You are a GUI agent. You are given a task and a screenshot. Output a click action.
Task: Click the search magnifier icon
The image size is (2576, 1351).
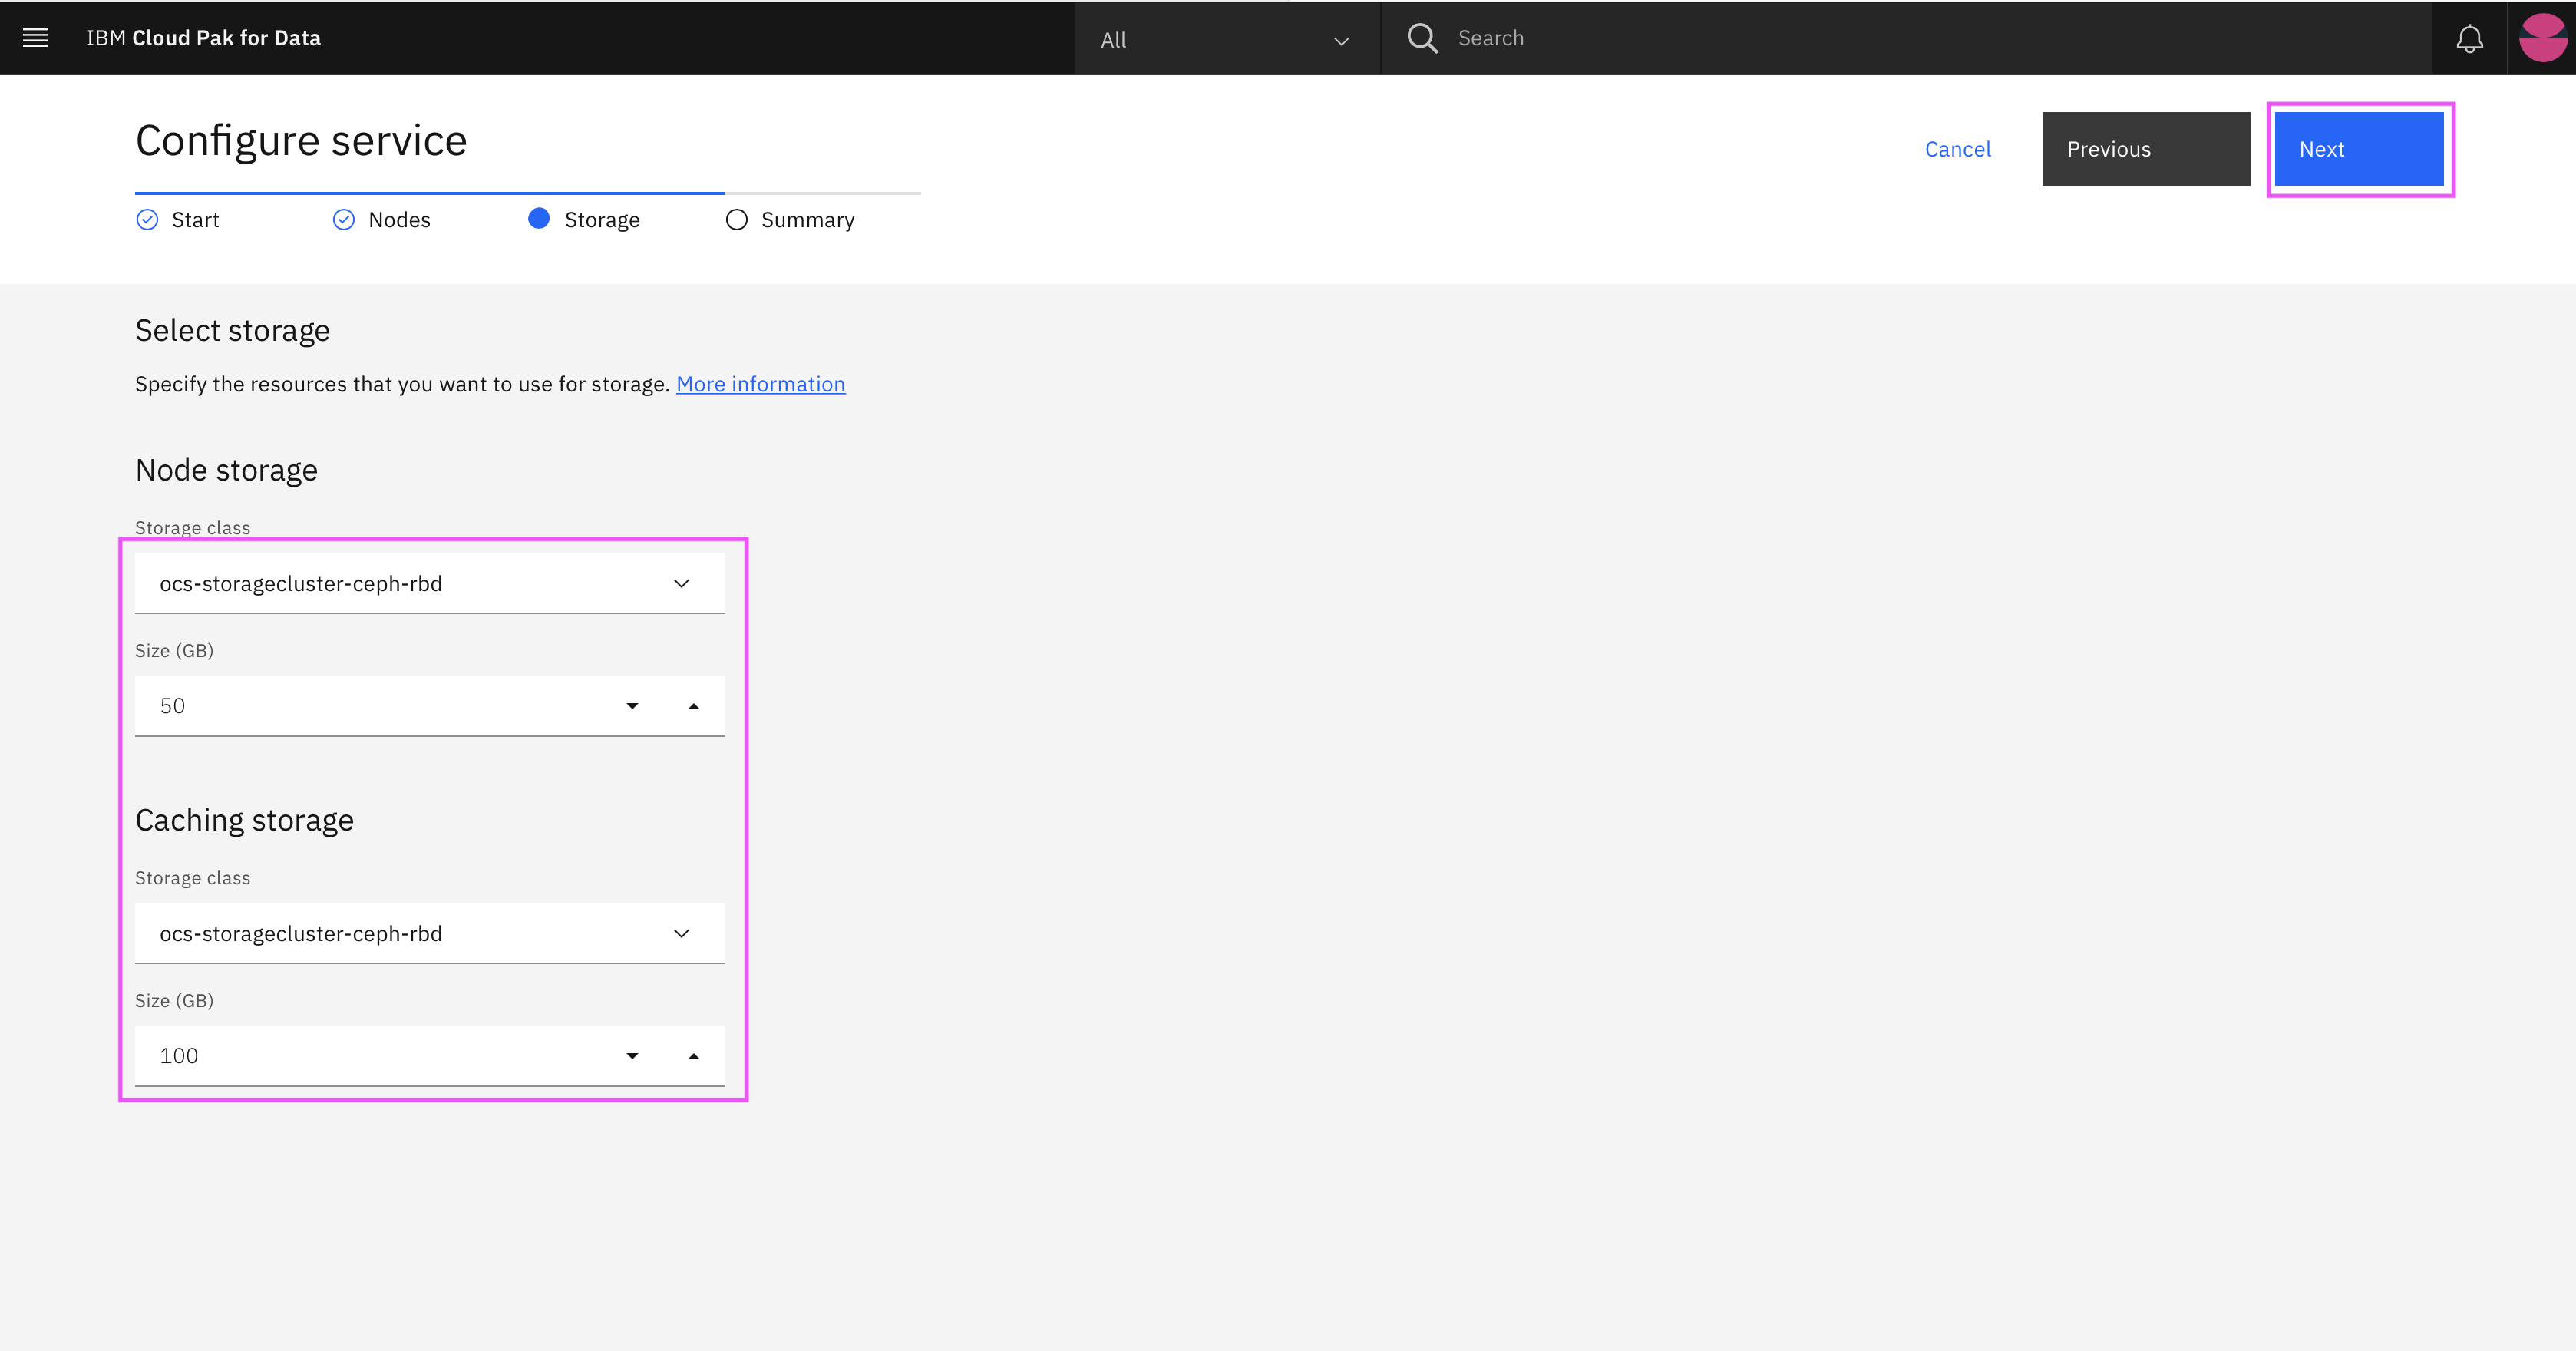pos(1422,38)
